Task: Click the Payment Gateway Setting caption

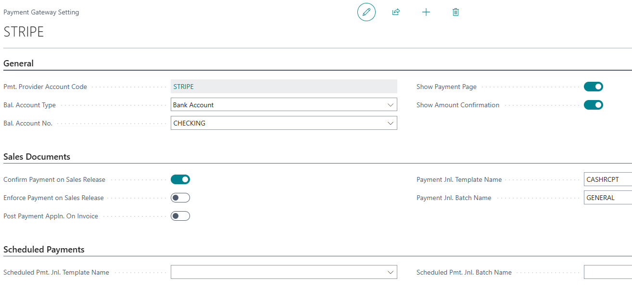Action: point(41,12)
